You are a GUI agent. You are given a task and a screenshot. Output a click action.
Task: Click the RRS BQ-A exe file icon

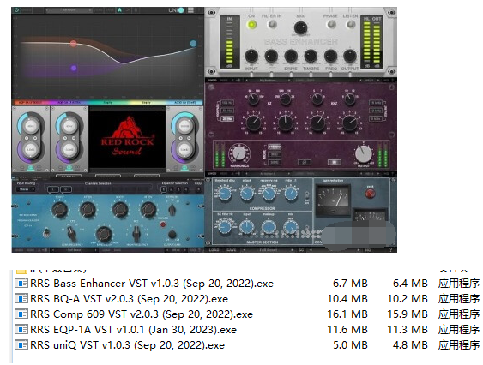click(21, 298)
